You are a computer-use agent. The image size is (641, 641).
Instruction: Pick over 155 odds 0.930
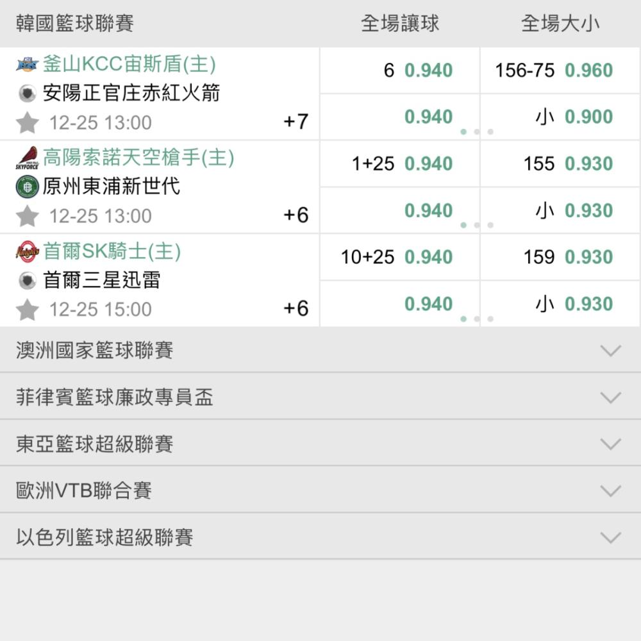coord(560,163)
